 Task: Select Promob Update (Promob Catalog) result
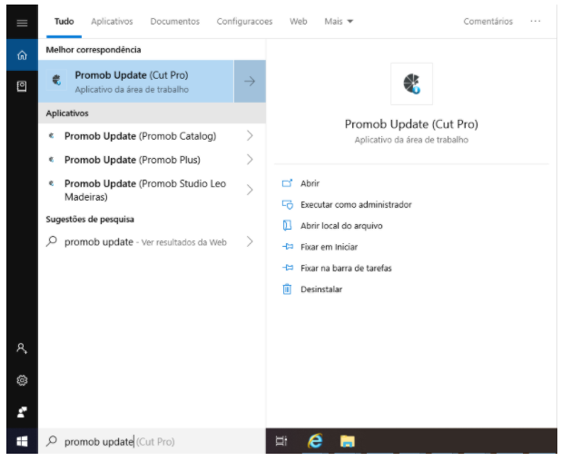(153, 136)
